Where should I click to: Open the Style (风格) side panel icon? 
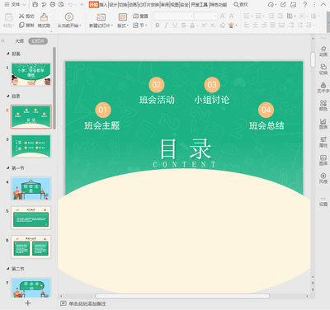point(323,178)
